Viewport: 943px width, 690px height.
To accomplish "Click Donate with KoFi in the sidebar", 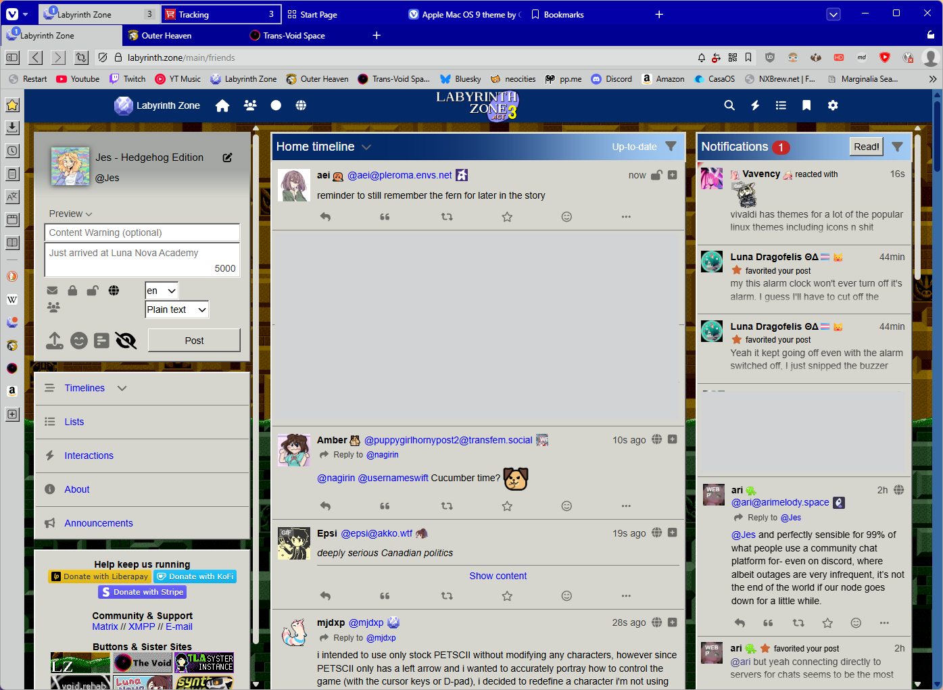I will pos(195,576).
